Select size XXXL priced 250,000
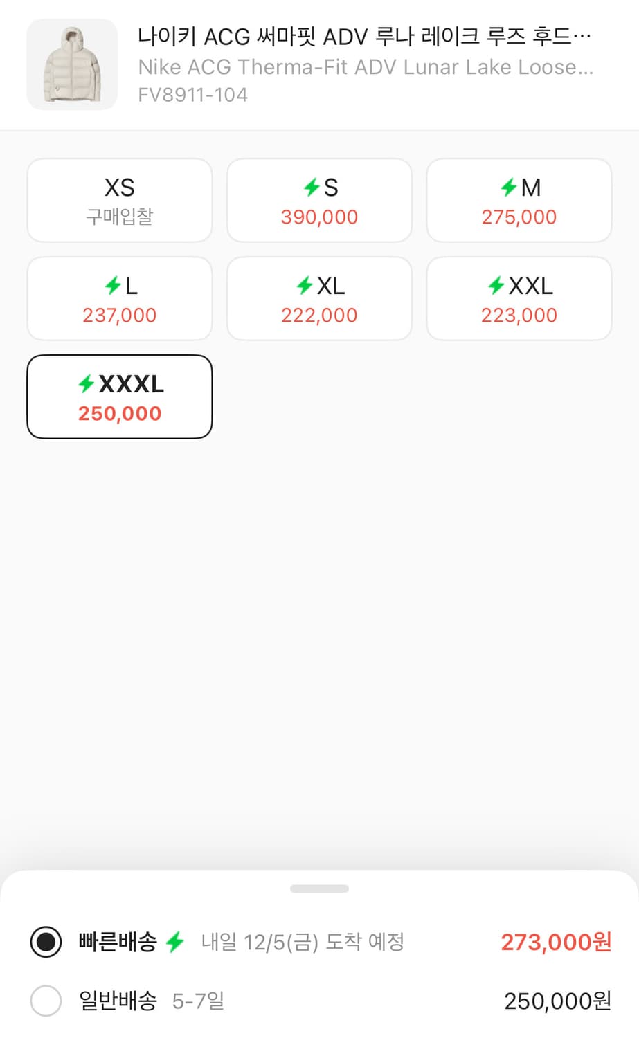This screenshot has width=639, height=1038. [x=120, y=397]
